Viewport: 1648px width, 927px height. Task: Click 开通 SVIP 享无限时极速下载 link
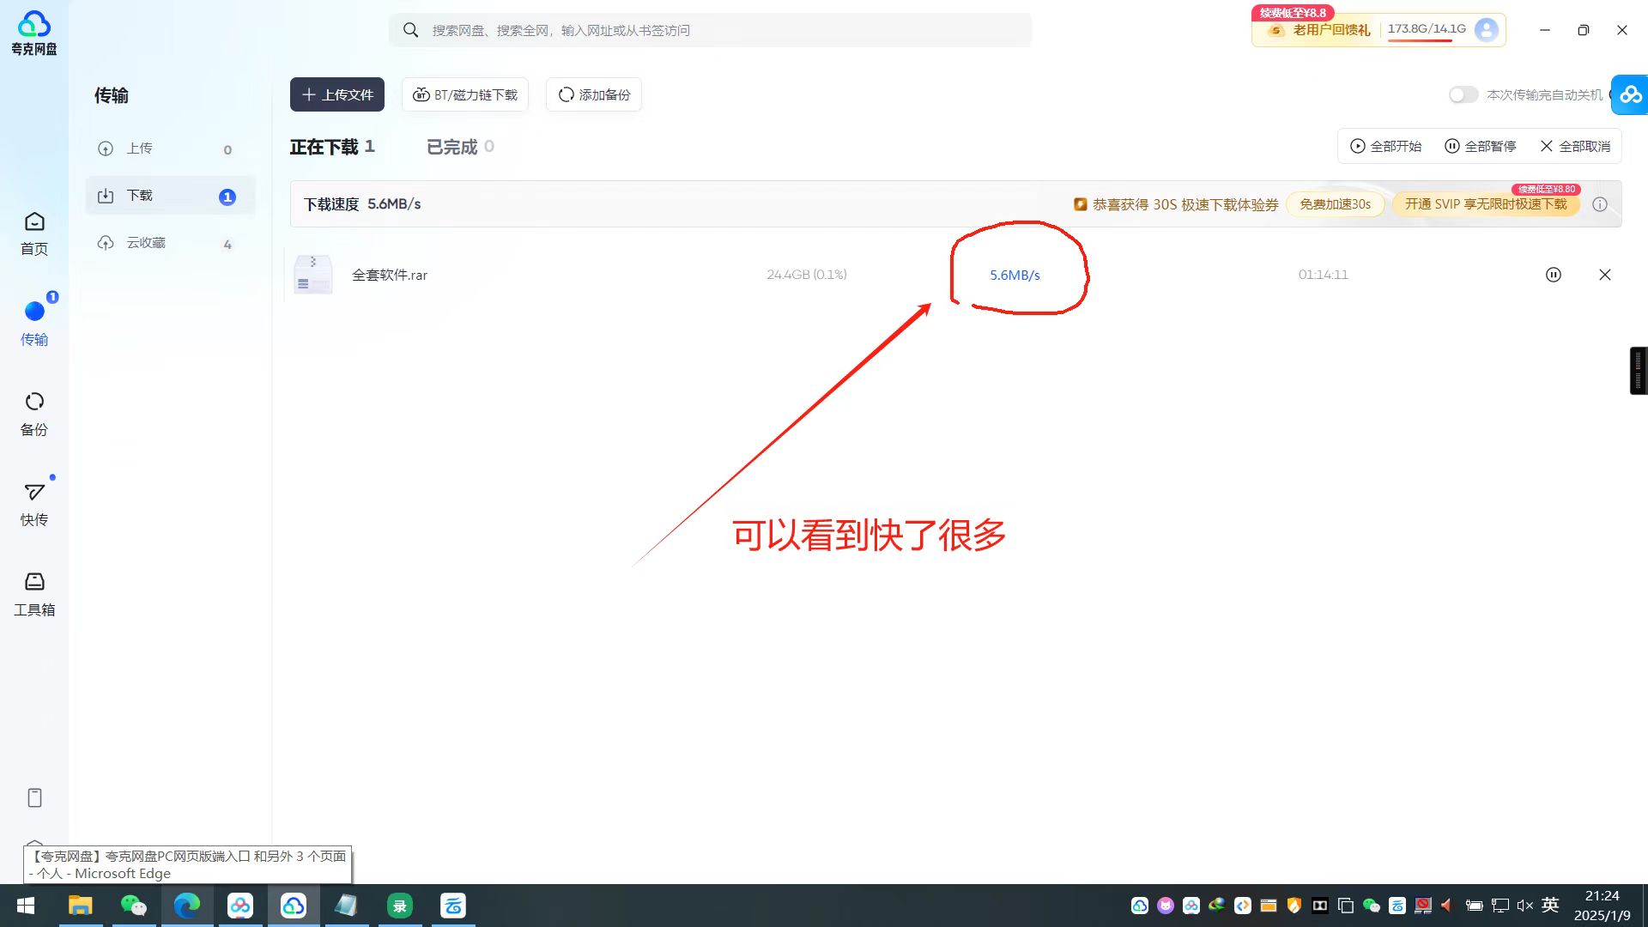click(x=1485, y=204)
